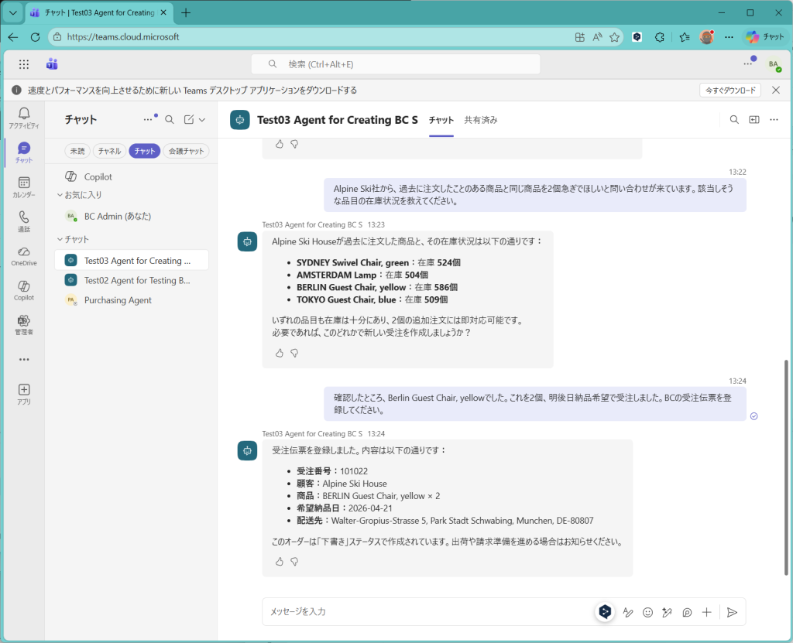Open the Calls (通話) icon in sidebar
This screenshot has width=793, height=643.
[24, 221]
